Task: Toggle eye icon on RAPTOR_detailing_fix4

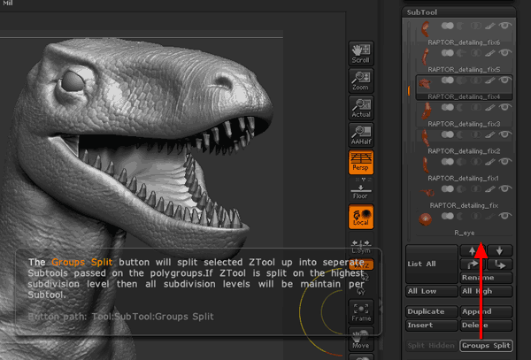Action: 505,80
